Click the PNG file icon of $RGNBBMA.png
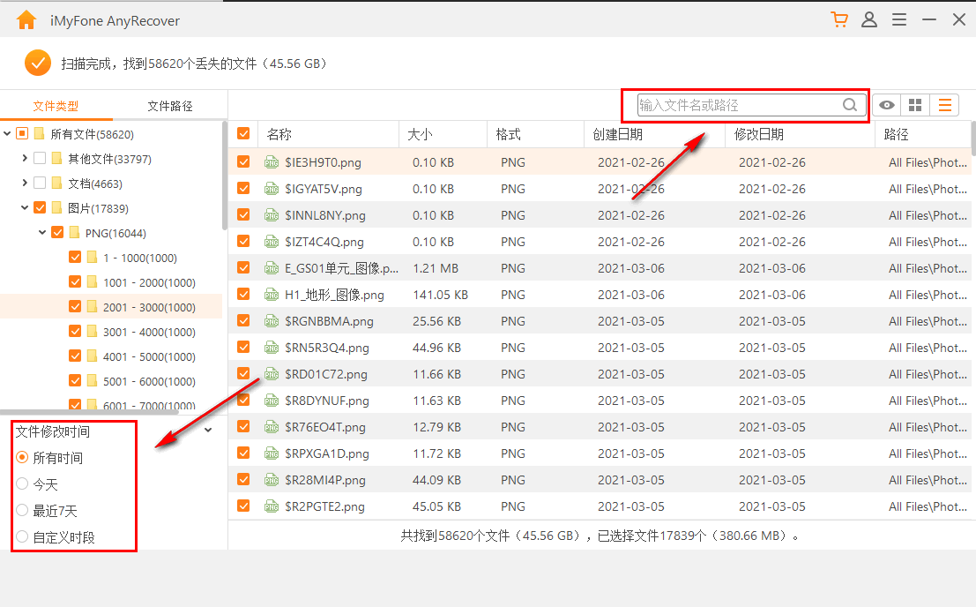This screenshot has height=607, width=976. [x=272, y=321]
